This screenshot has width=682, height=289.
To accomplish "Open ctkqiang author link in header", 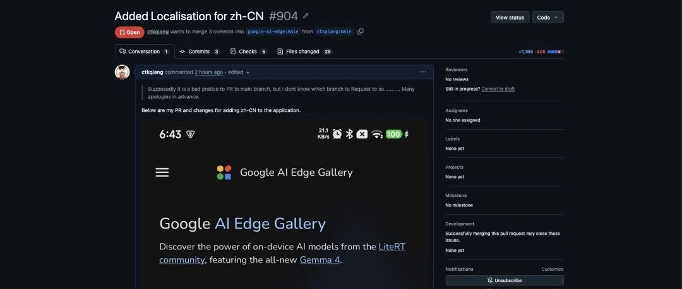I will coord(158,31).
